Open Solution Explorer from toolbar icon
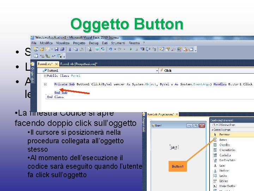 (162, 49)
